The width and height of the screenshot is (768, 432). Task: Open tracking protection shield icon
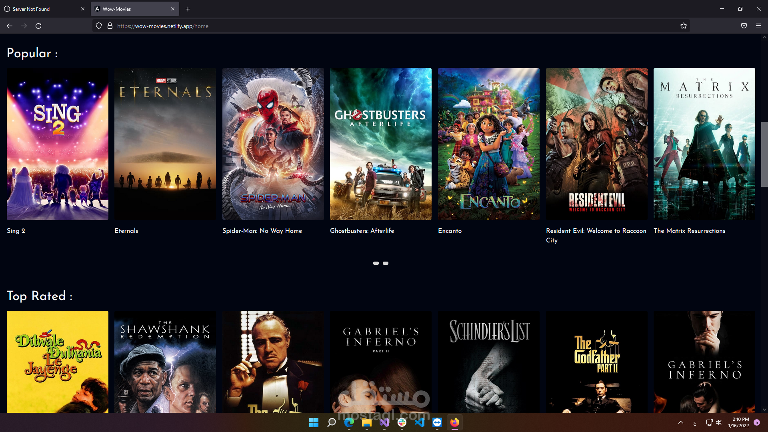(x=99, y=26)
